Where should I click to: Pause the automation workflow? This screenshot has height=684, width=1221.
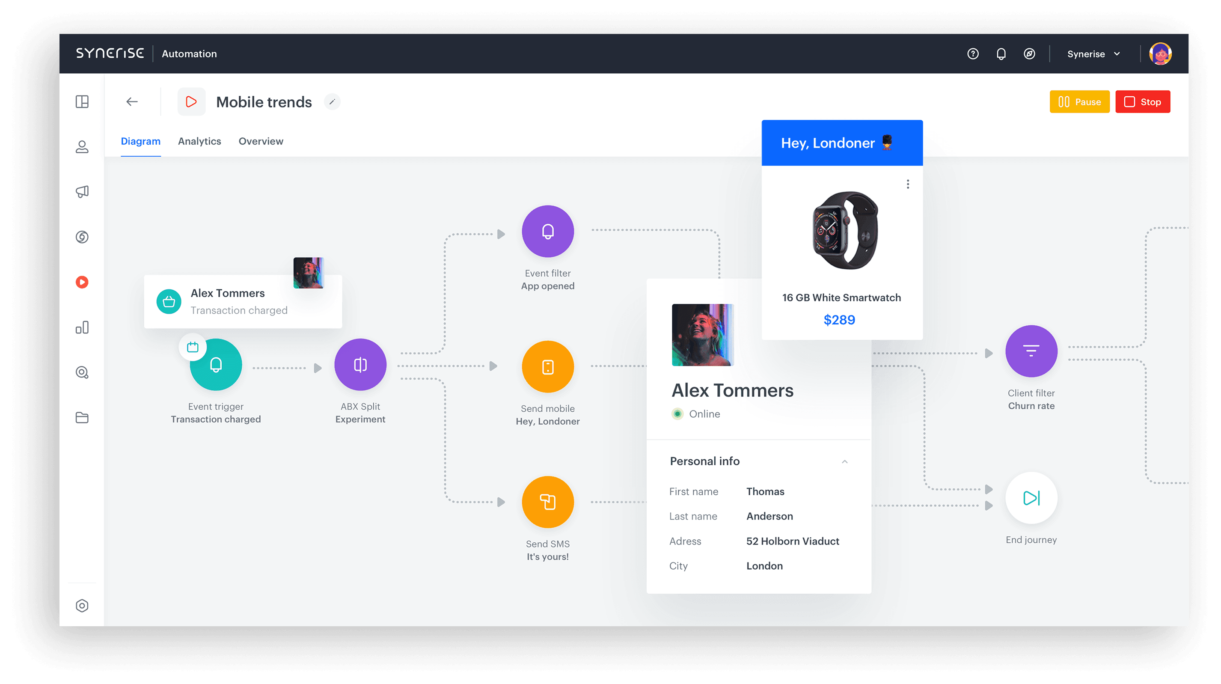(1079, 101)
